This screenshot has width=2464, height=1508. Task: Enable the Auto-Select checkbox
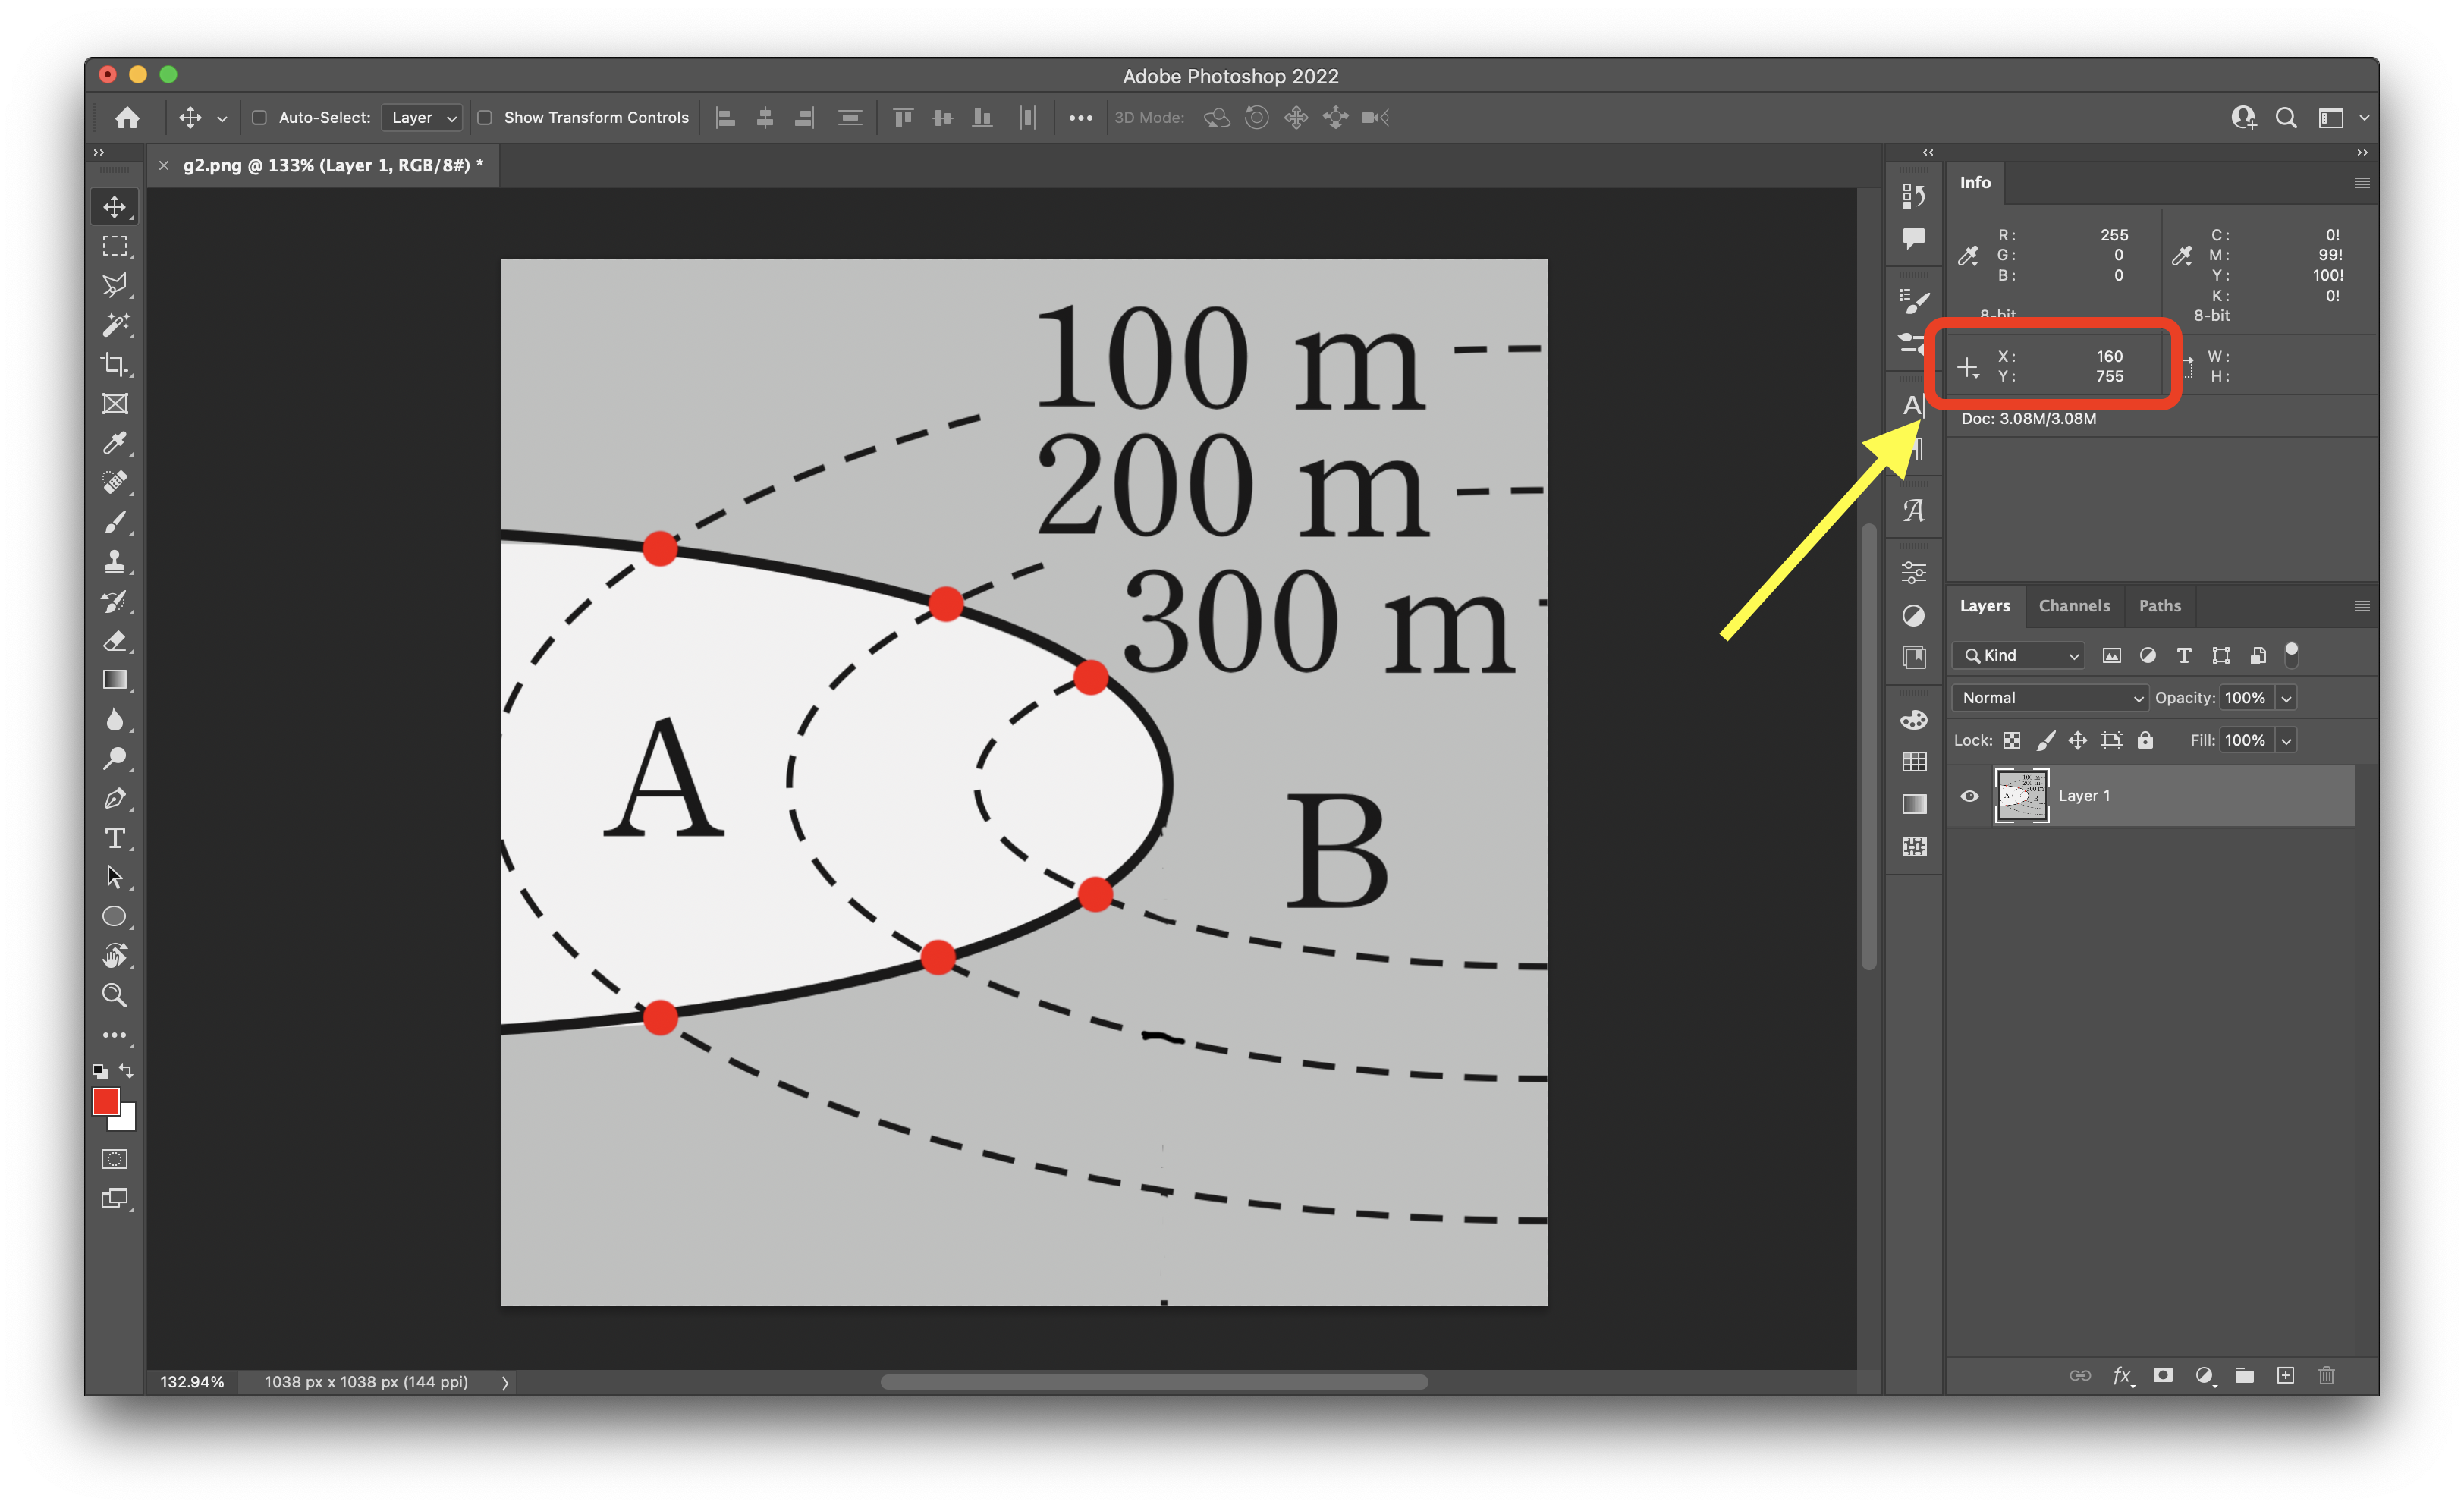(x=259, y=118)
